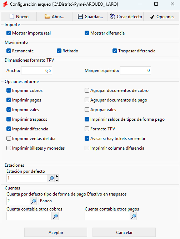This screenshot has width=180, height=239.
Task: Click the Crear defecto toolbar icon
Action: pos(112,16)
